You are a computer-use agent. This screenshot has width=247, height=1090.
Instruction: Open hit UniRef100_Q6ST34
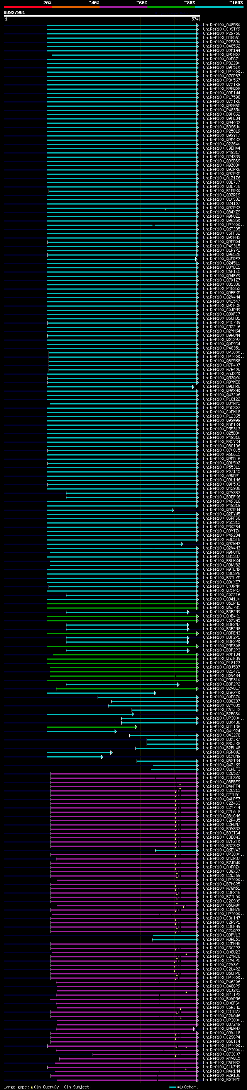[x=221, y=761]
